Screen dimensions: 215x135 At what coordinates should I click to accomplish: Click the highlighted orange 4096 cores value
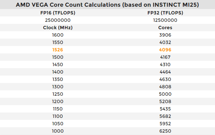165,50
